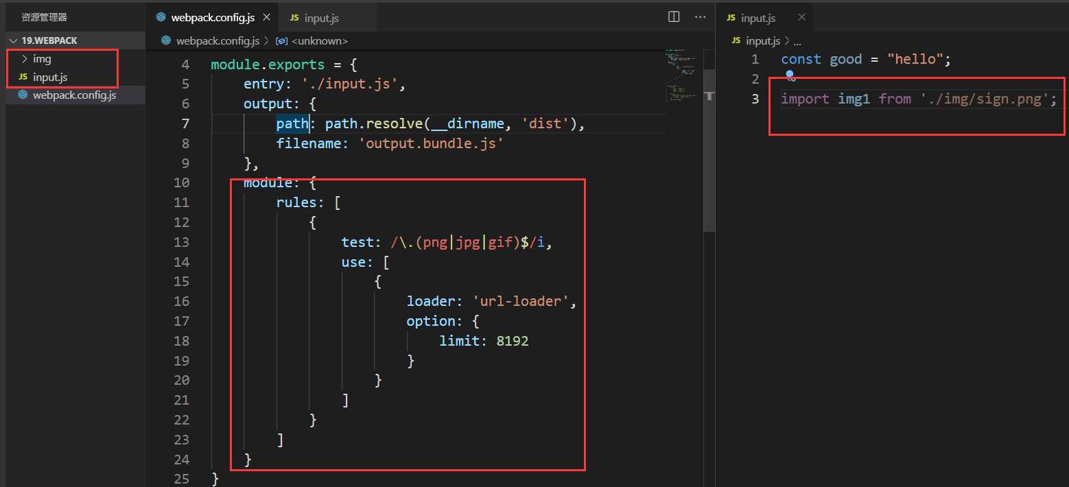Open input.js from the explorer tree
1069x487 pixels.
click(x=49, y=77)
